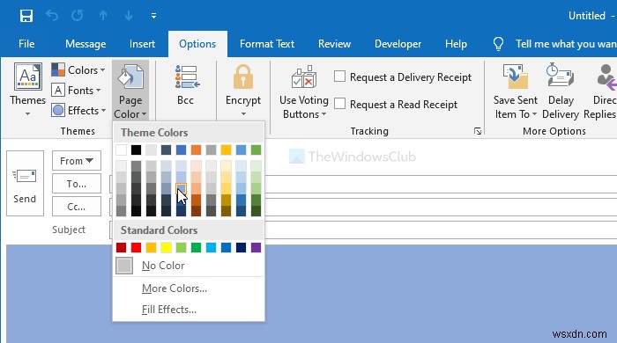The image size is (617, 343).
Task: Open the Help tab
Action: pyautogui.click(x=456, y=44)
